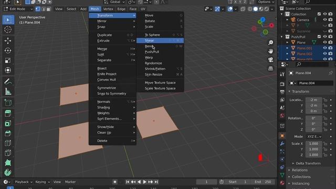Hide Collection in viewport via eye icon
This screenshot has width=336, height=189.
point(325,14)
